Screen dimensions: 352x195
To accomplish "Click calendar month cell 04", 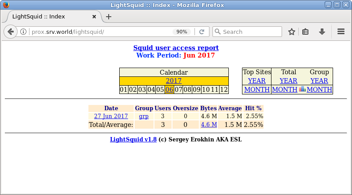I will (x=151, y=90).
